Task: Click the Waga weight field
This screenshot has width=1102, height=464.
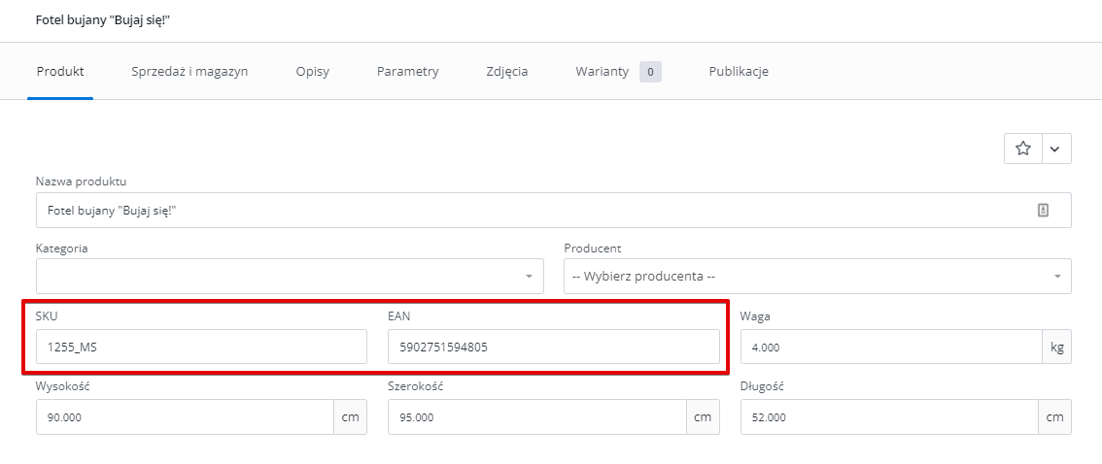Action: coord(891,347)
